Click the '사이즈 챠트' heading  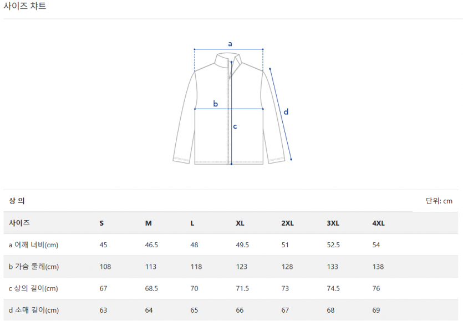point(25,7)
